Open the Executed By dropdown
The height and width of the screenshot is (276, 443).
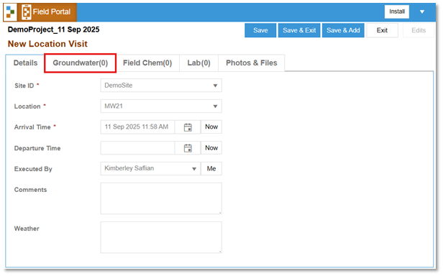point(150,169)
